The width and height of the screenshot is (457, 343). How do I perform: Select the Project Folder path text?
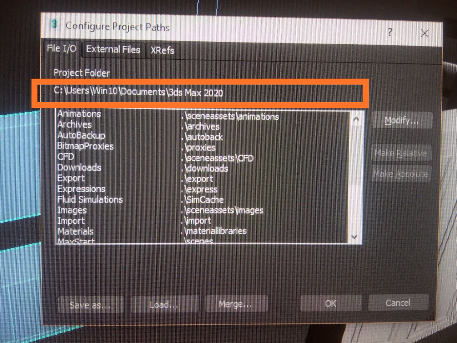click(138, 92)
